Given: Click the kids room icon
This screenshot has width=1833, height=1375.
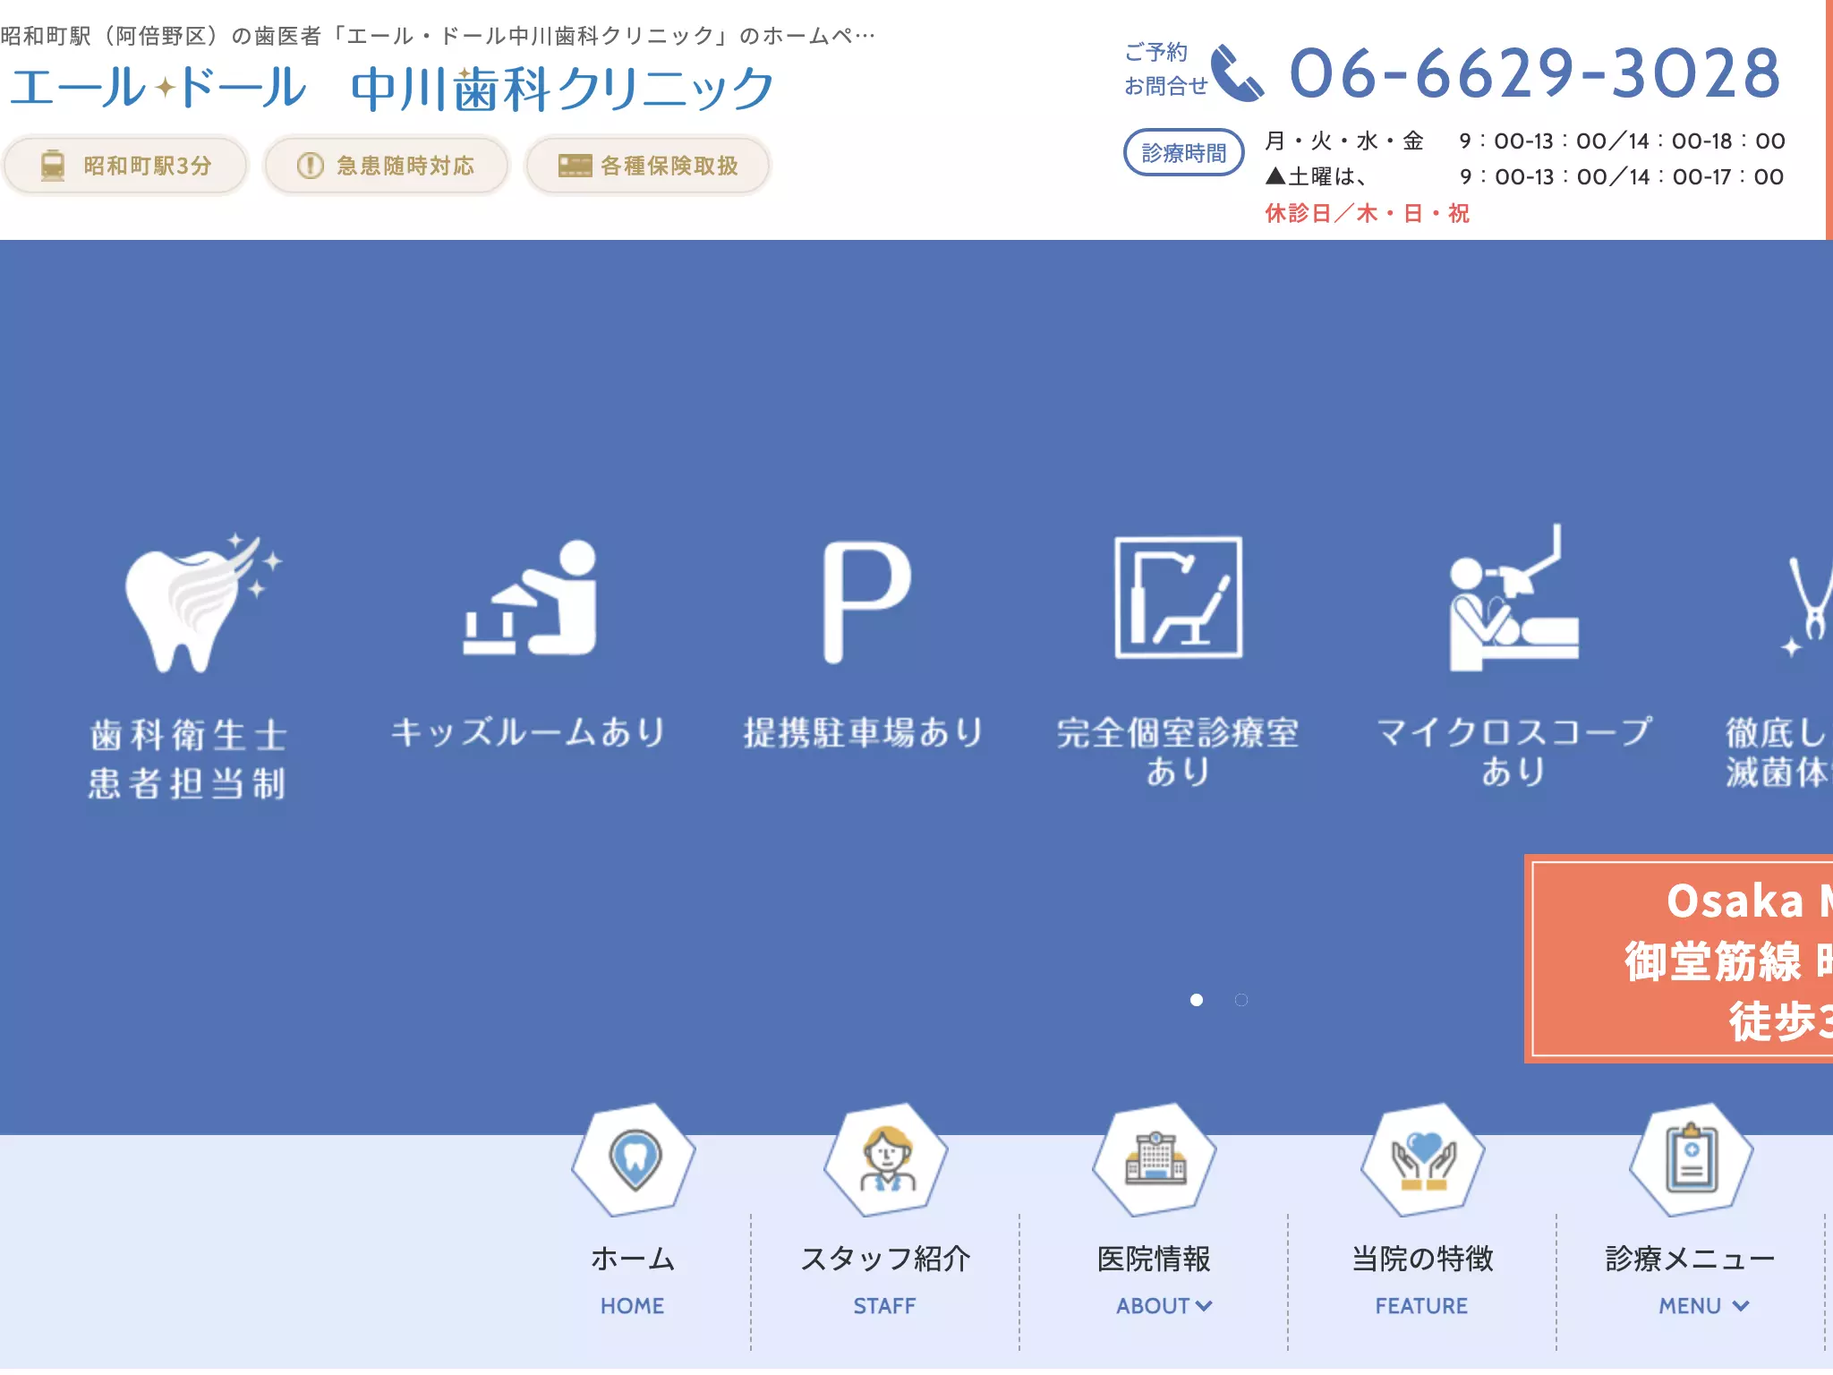Looking at the screenshot, I should [530, 598].
